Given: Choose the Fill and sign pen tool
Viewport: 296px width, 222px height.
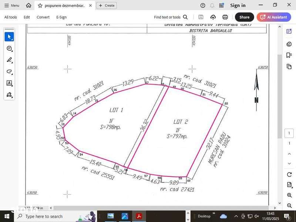Looking at the screenshot, I should 9,95.
